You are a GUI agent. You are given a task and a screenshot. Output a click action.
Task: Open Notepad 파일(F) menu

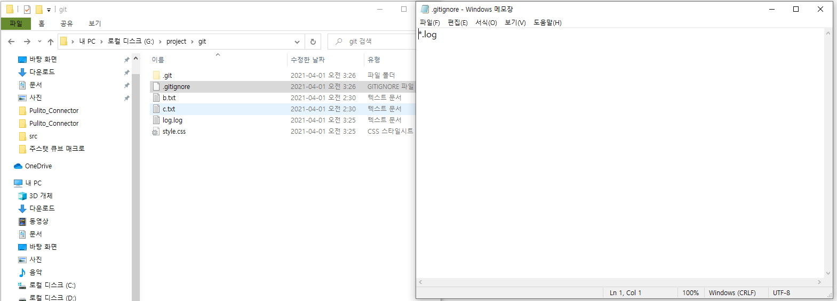pos(430,22)
